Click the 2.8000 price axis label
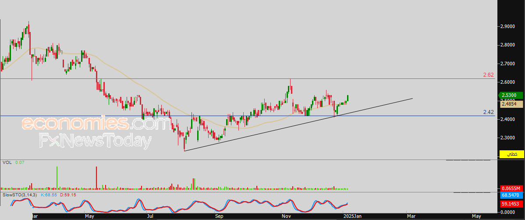This screenshot has height=220, width=525. pyautogui.click(x=507, y=45)
